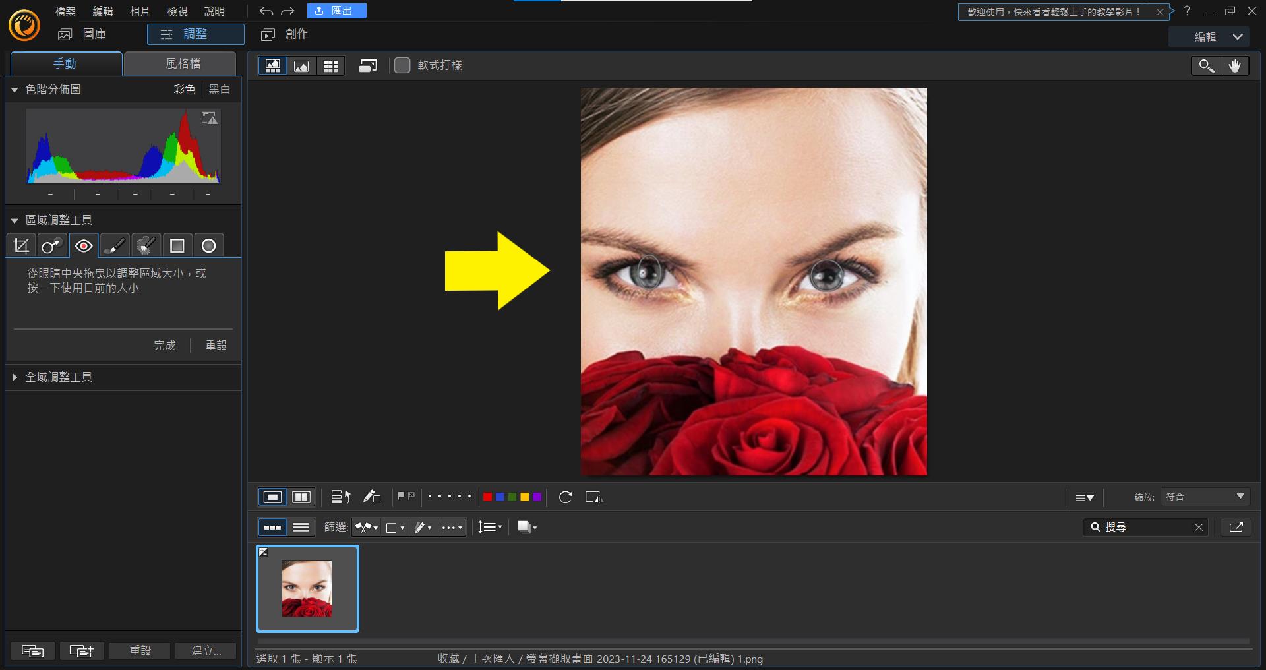Image resolution: width=1266 pixels, height=670 pixels.
Task: Select the hand pan tool
Action: (1234, 65)
